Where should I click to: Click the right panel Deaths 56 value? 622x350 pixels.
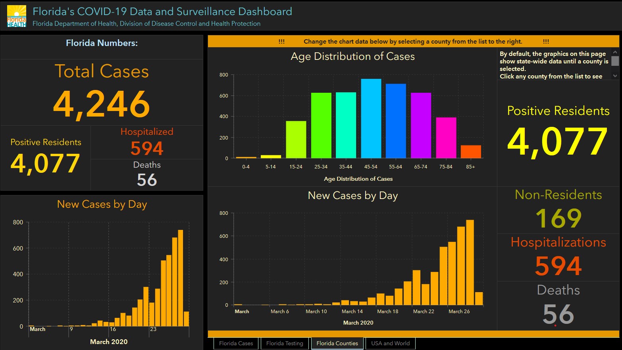tap(558, 314)
